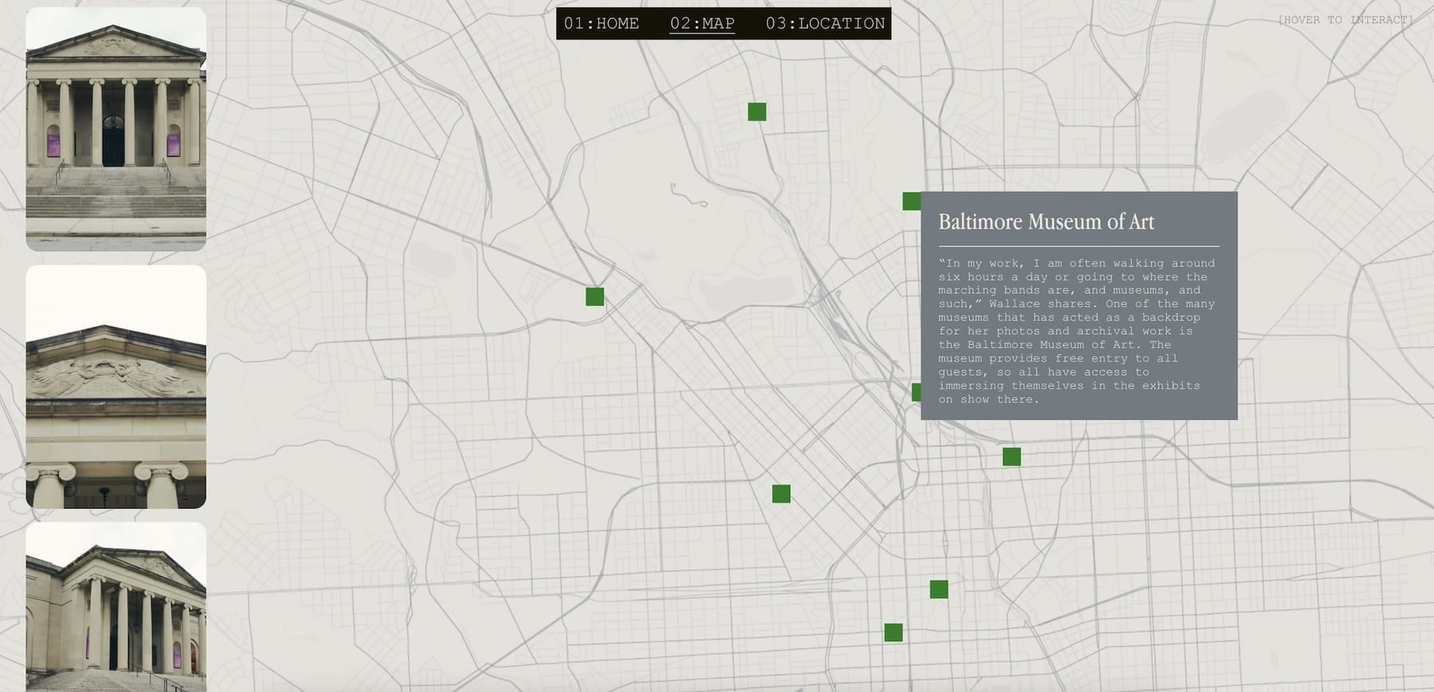The height and width of the screenshot is (692, 1434).
Task: Open the angled museum facade photo thumbnail
Action: 116,607
